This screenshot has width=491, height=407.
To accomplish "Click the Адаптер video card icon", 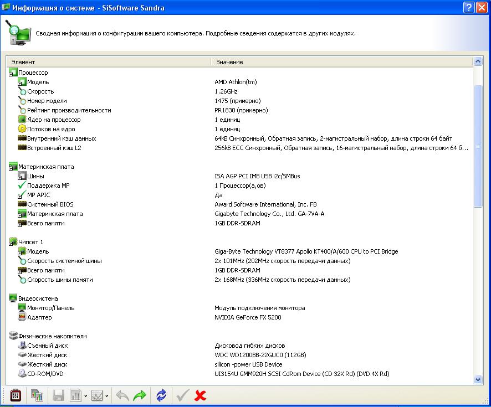I will coord(22,317).
